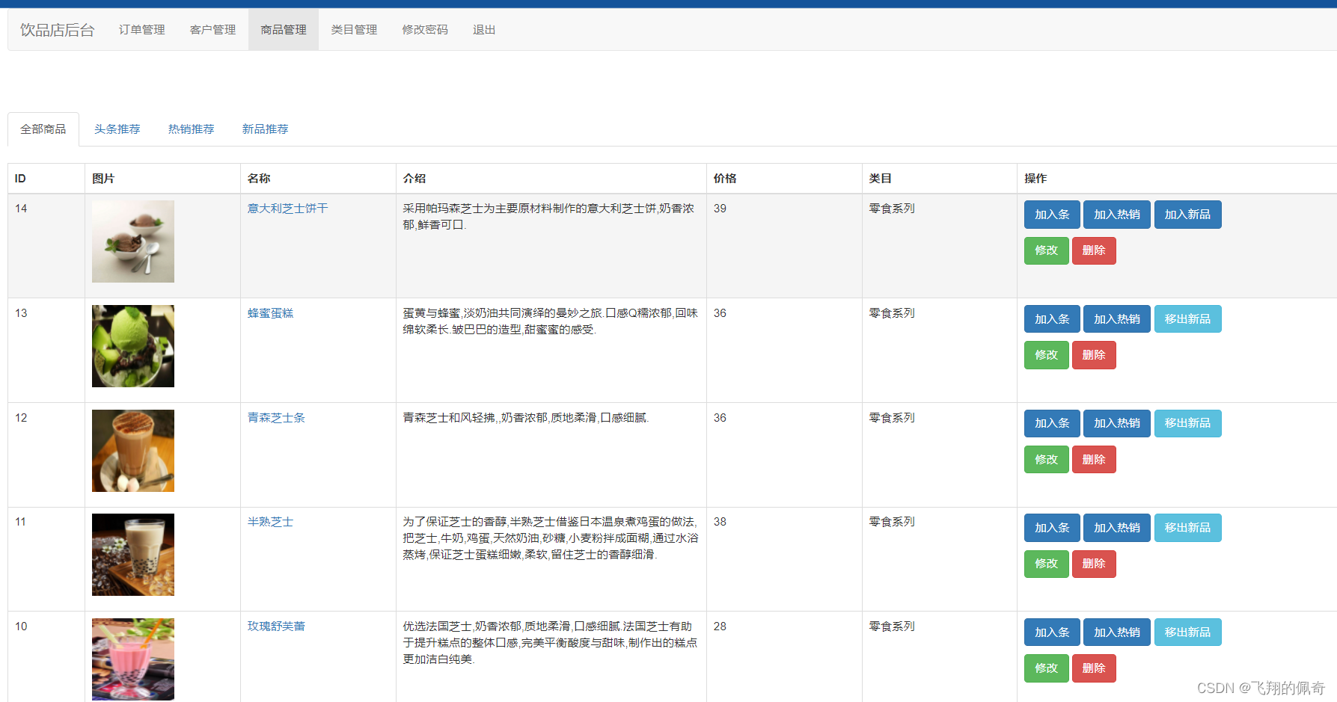Click green 修改 button for 半熟芝士

point(1046,564)
